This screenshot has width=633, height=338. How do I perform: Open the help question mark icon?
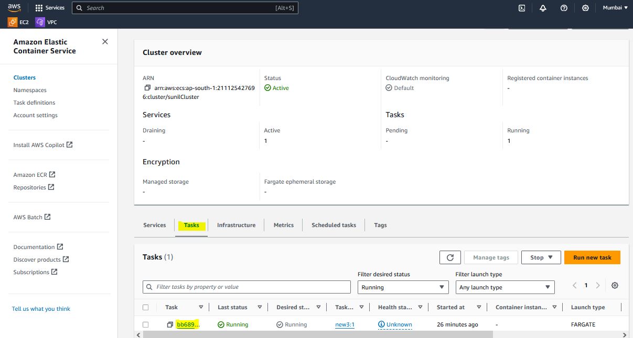tap(564, 8)
